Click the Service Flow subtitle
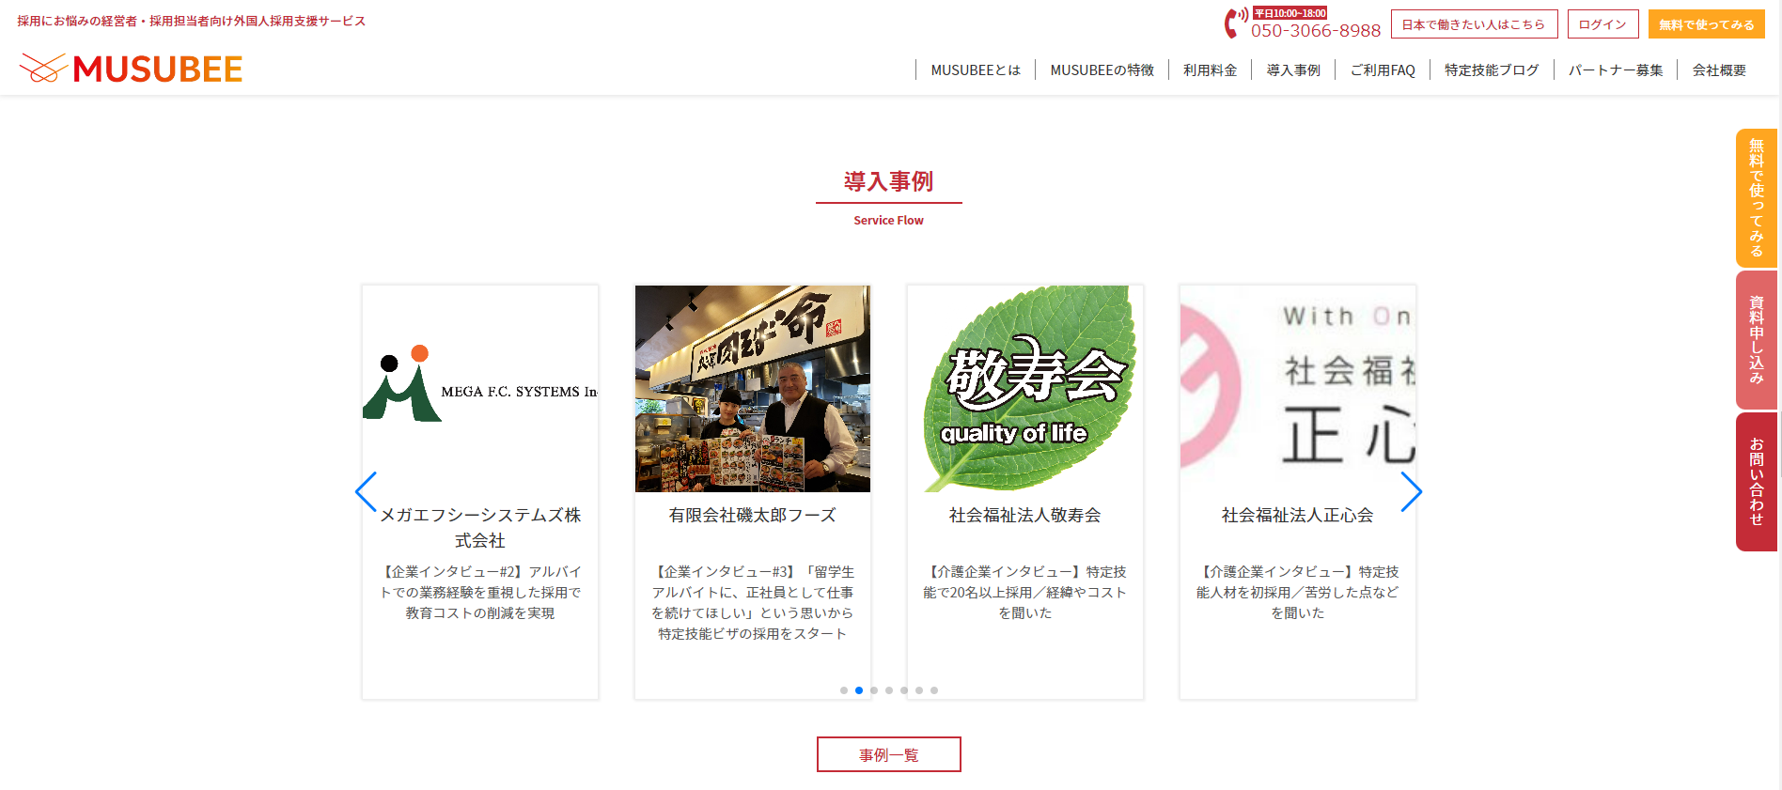This screenshot has height=790, width=1782. click(889, 221)
